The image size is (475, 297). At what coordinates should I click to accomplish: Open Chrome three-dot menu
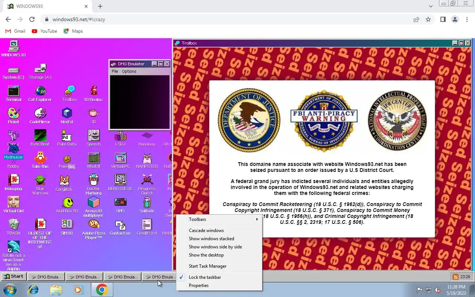tap(467, 19)
